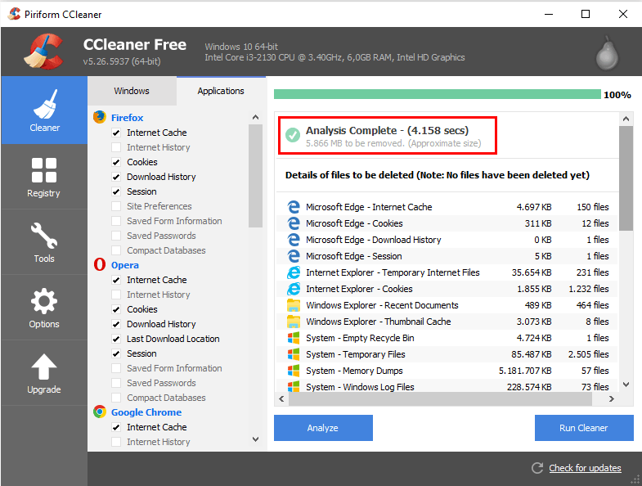Click the Analyze button
The width and height of the screenshot is (642, 486).
pos(323,428)
